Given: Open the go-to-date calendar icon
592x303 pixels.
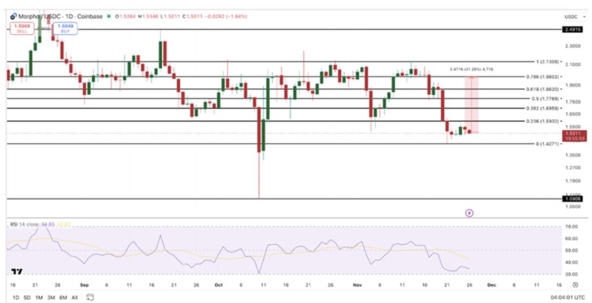Looking at the screenshot, I should coord(90,297).
